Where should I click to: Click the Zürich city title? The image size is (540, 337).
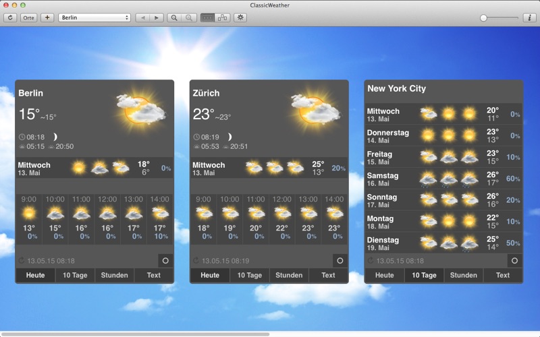pyautogui.click(x=206, y=93)
